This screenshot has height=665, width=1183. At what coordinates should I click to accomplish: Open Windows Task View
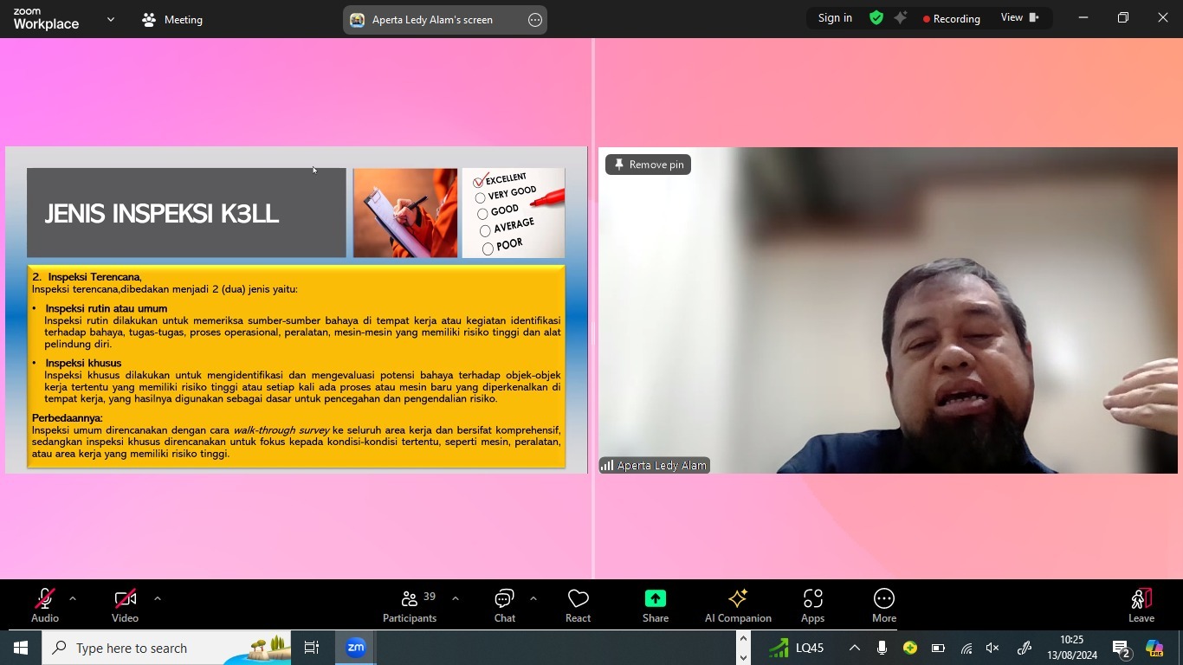coord(312,648)
